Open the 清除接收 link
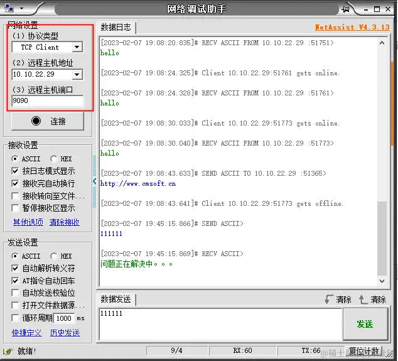This screenshot has width=398, height=361. click(65, 222)
